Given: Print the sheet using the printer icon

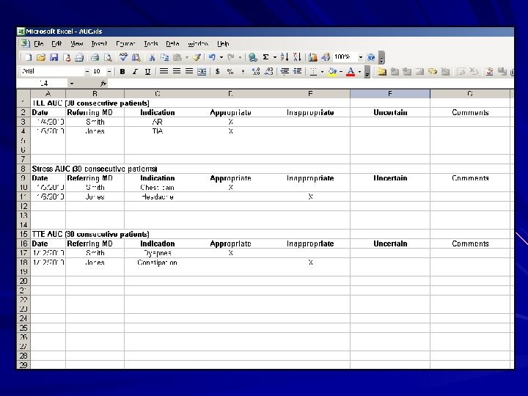Looking at the screenshot, I should point(95,58).
